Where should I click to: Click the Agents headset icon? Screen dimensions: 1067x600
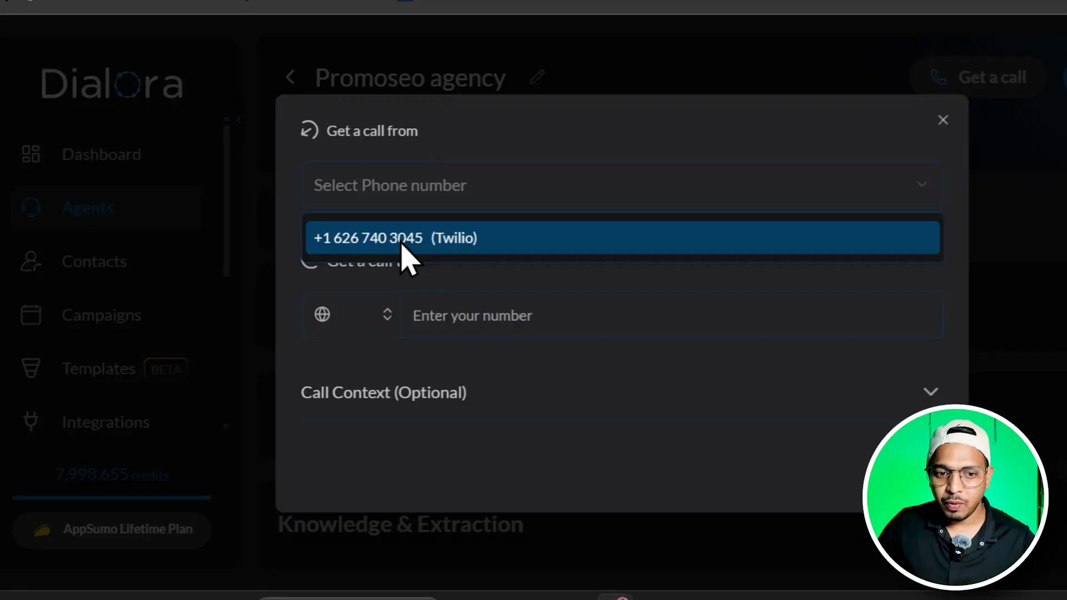click(x=31, y=208)
